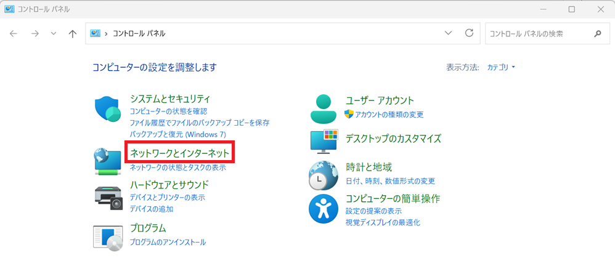Open ネットワークとインターネット category
The width and height of the screenshot is (615, 274).
coord(179,153)
